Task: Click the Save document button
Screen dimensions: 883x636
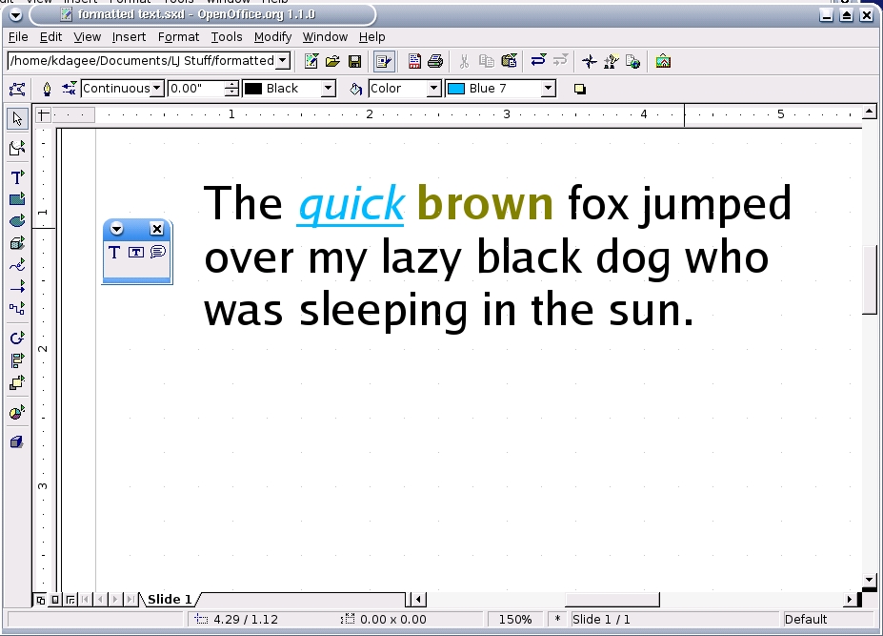Action: [353, 60]
